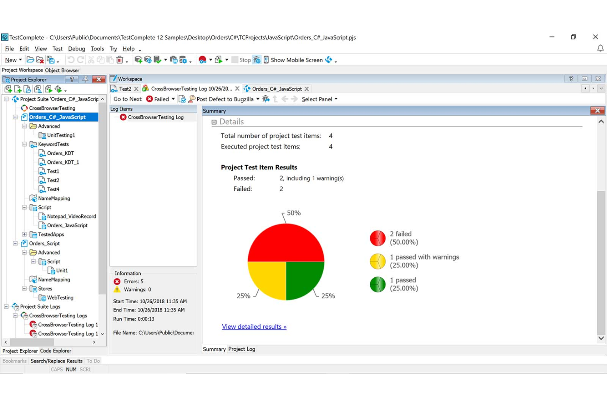Click the Open folder toolbar icon
607x405 pixels.
point(30,60)
